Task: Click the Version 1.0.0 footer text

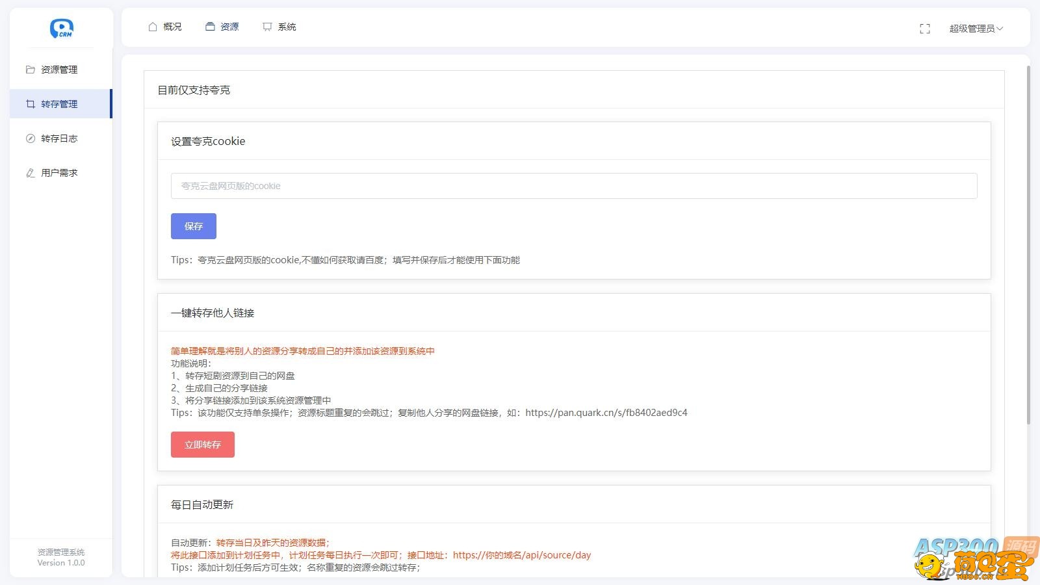Action: [61, 563]
